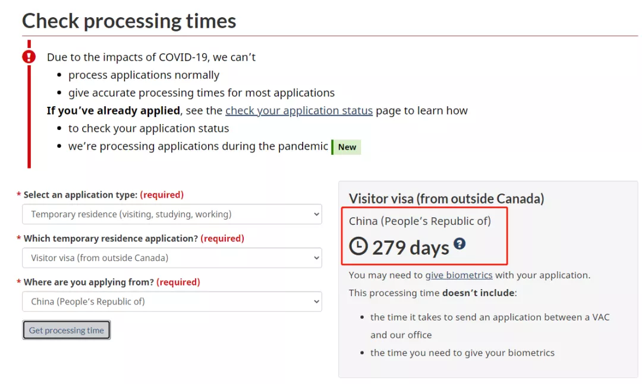Click the Visitor visa (from outside Canada) result heading

click(446, 199)
